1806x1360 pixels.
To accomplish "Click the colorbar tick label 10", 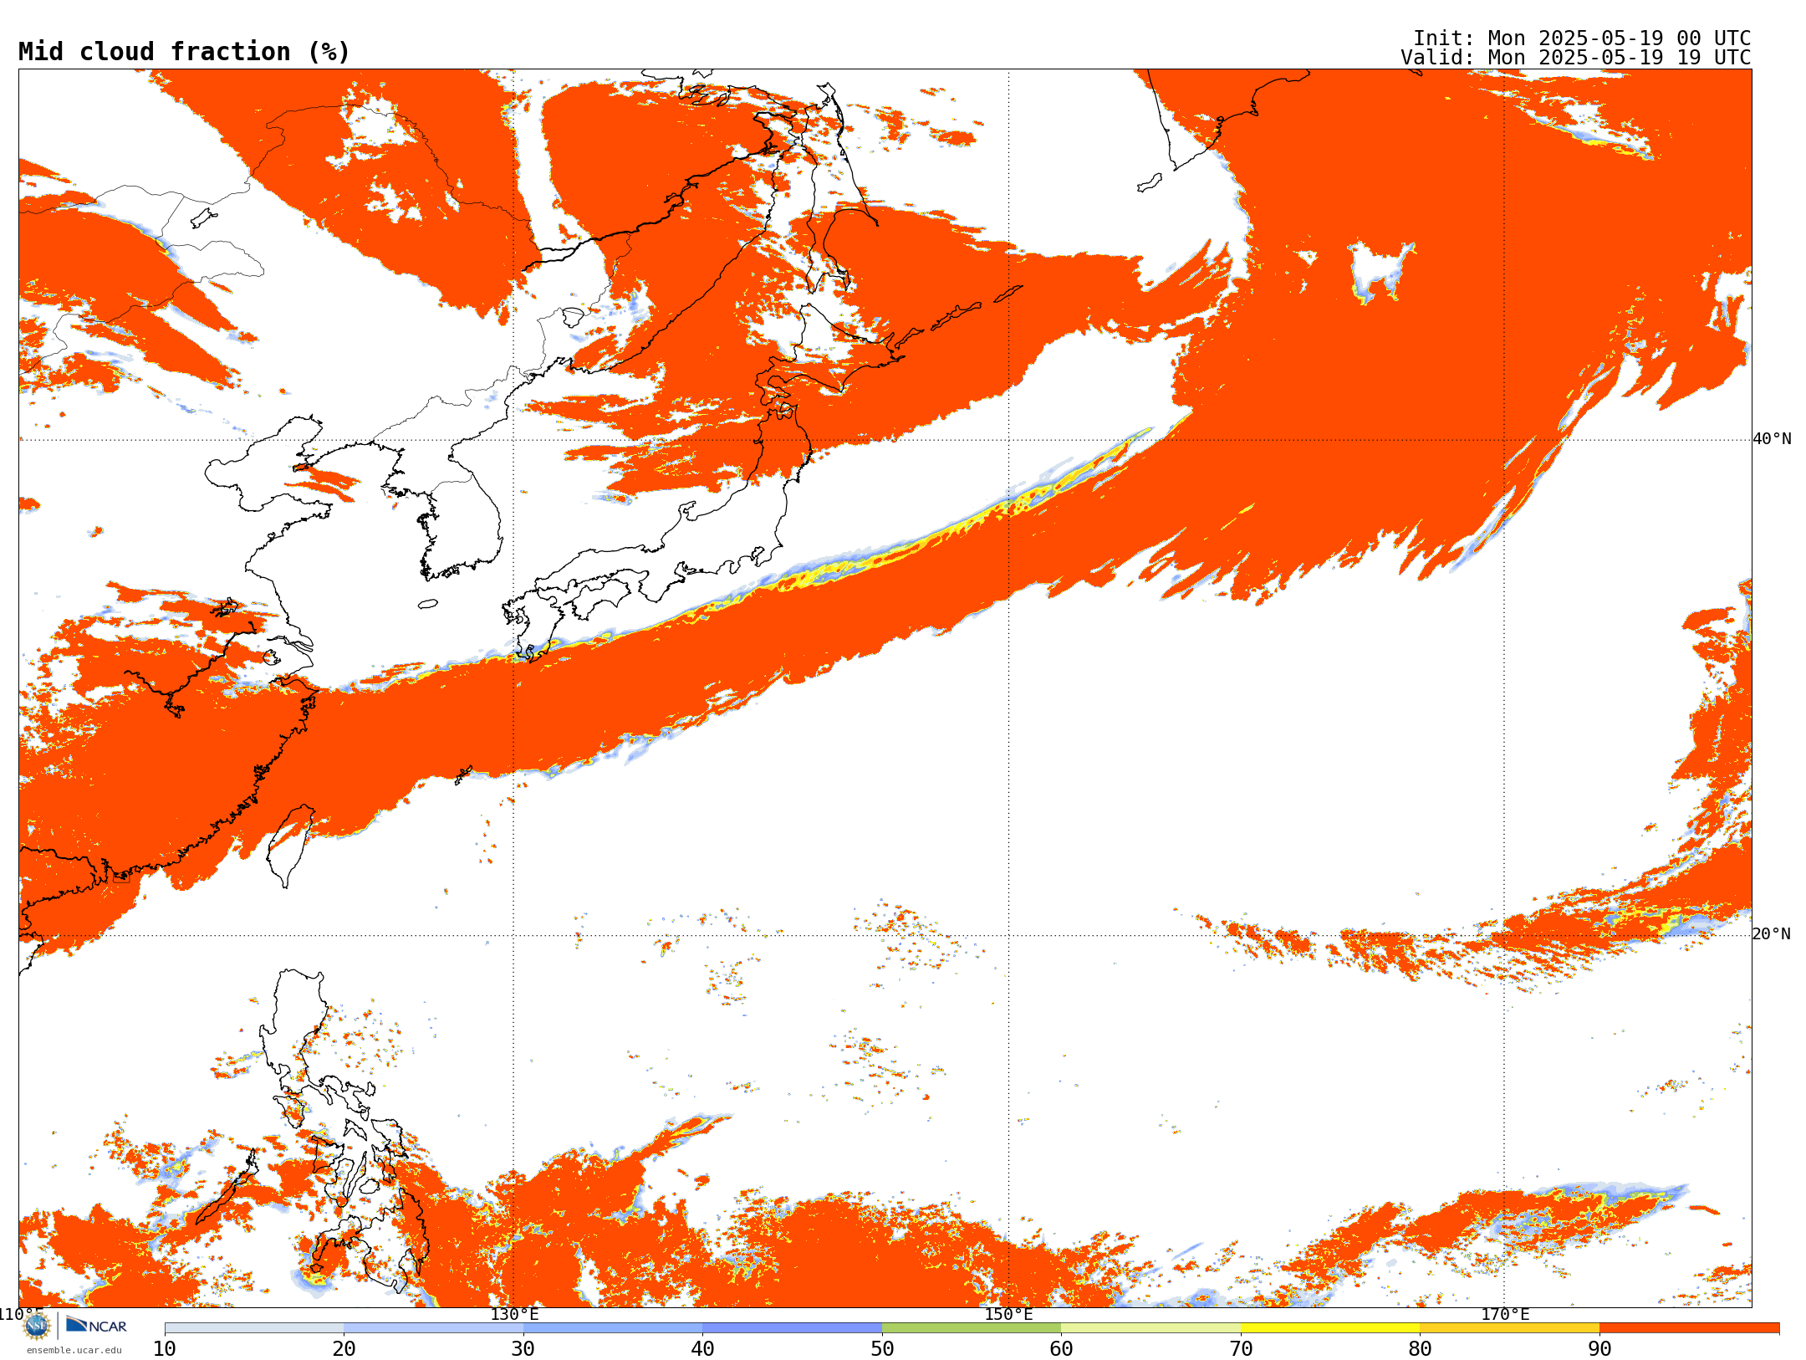I will [165, 1348].
